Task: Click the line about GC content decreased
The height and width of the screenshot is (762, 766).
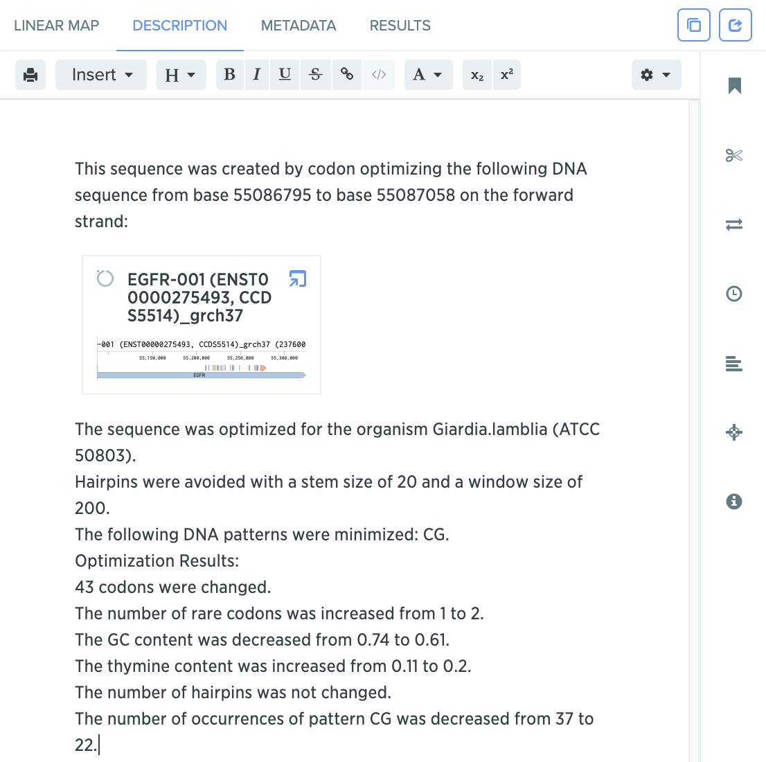Action: tap(262, 640)
